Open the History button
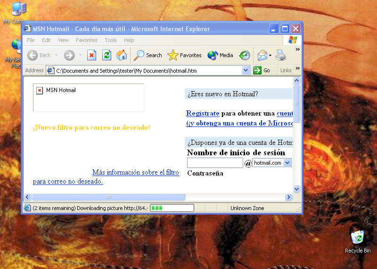377x269 pixels. coord(245,55)
